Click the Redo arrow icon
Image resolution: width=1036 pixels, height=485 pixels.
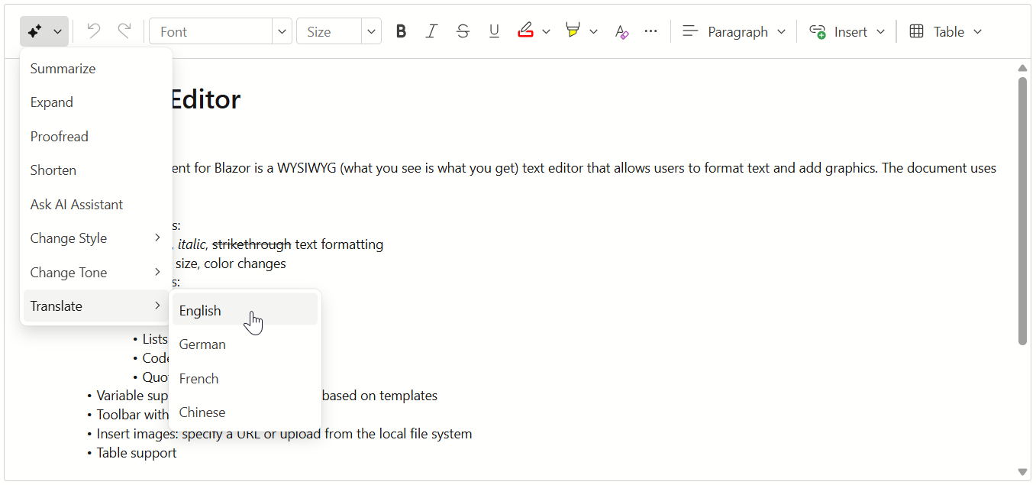[x=124, y=31]
